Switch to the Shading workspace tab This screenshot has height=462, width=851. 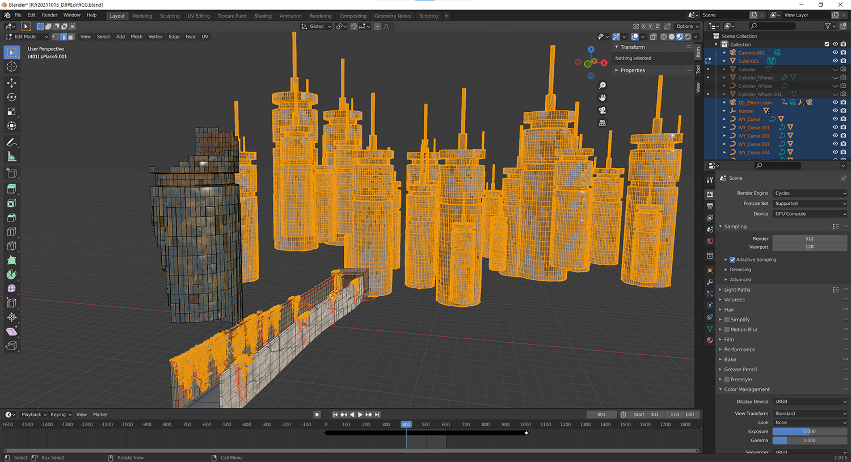click(x=263, y=16)
